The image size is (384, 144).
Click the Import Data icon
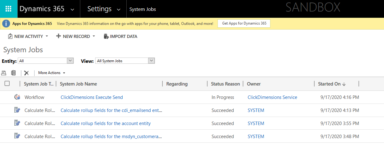click(106, 36)
